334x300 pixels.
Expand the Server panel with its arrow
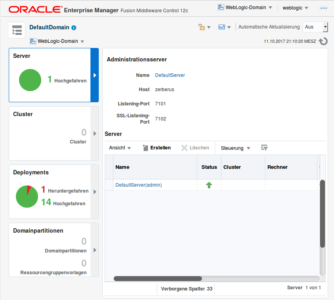click(94, 75)
